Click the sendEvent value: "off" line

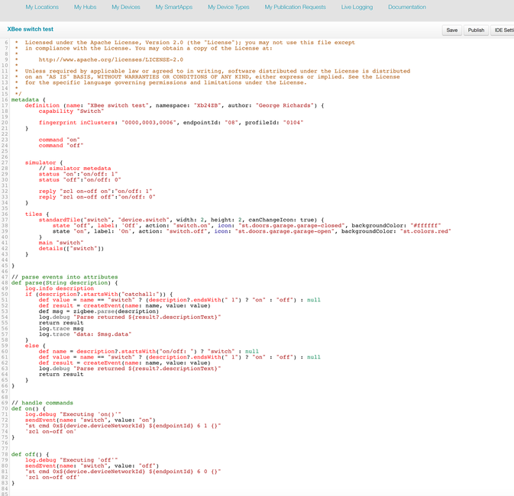pyautogui.click(x=92, y=466)
